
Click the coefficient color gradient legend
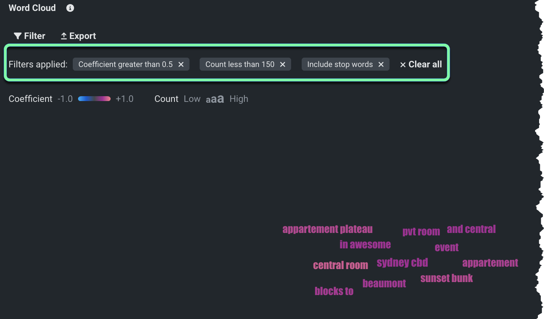pos(94,99)
